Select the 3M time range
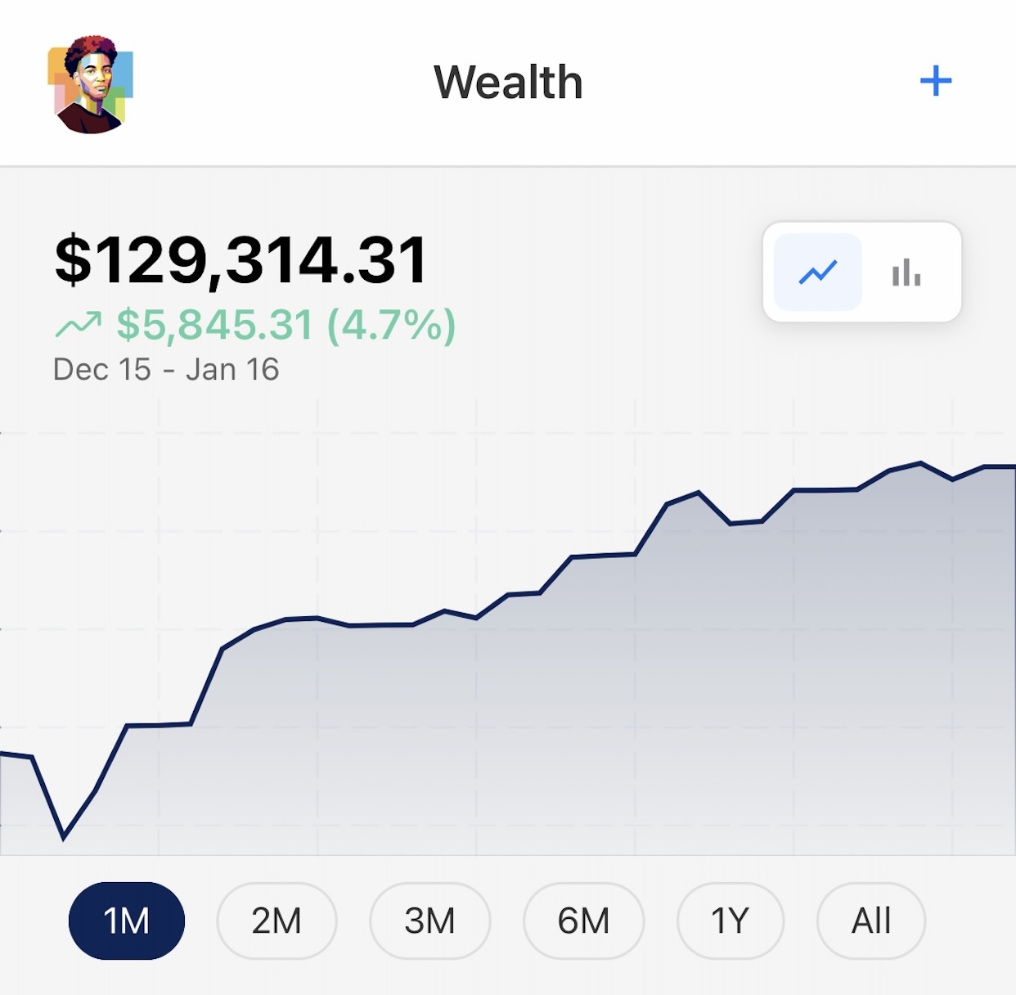This screenshot has height=995, width=1016. 429,921
